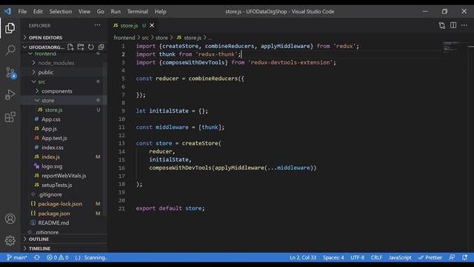Change end of line sequence CRLF
The width and height of the screenshot is (474, 267).
(x=376, y=257)
